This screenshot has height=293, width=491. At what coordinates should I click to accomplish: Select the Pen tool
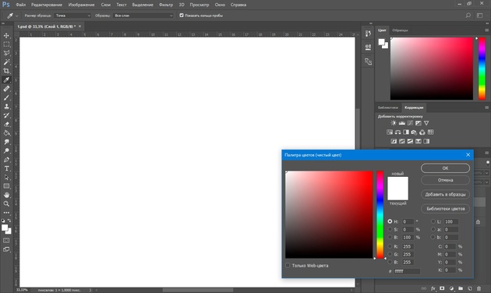point(6,160)
